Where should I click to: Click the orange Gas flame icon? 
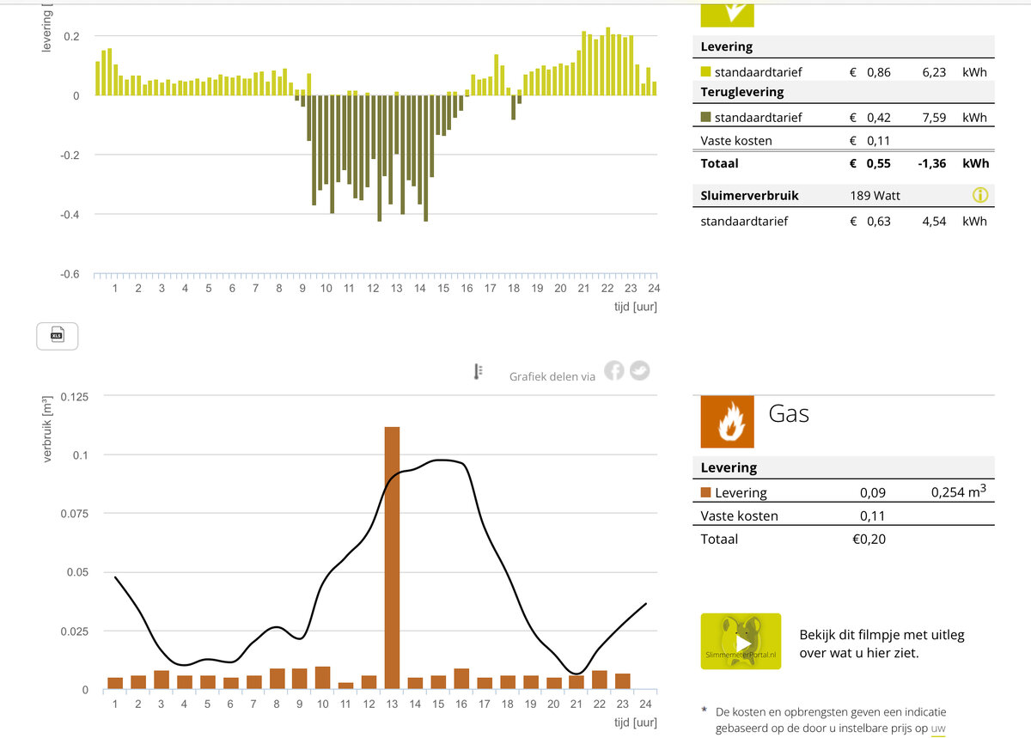pos(727,422)
